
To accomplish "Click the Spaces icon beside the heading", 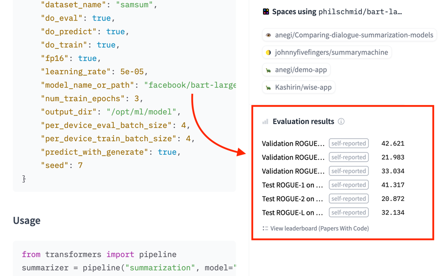I will pos(266,12).
